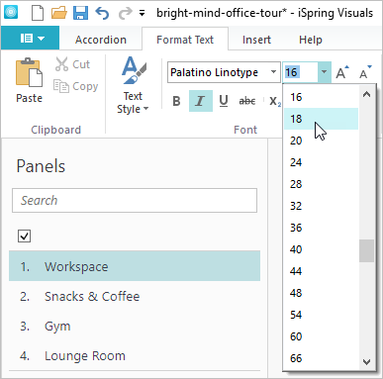383x379 pixels.
Task: Toggle subscript formatting
Action: pyautogui.click(x=275, y=101)
